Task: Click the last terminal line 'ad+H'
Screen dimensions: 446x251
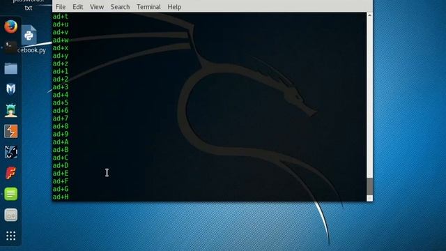Action: pyautogui.click(x=61, y=197)
